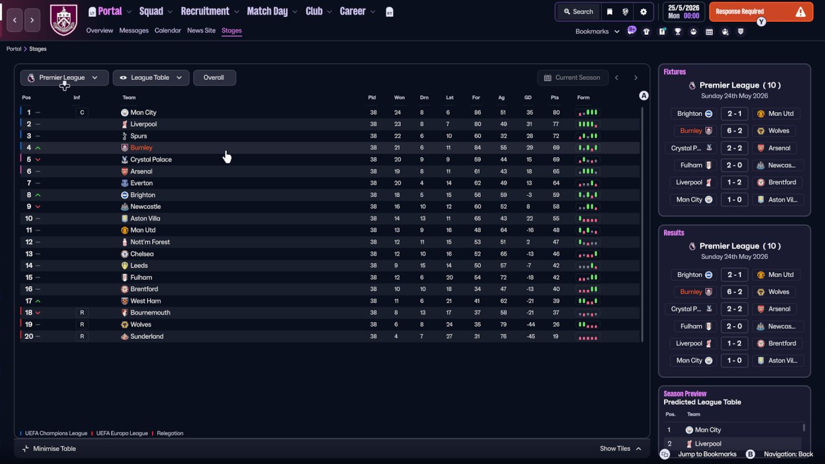825x464 pixels.
Task: Click the Response Required button
Action: 761,12
